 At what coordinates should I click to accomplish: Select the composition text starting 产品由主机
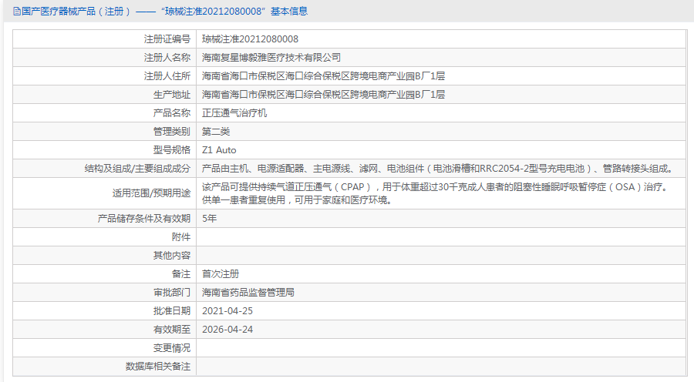438,169
